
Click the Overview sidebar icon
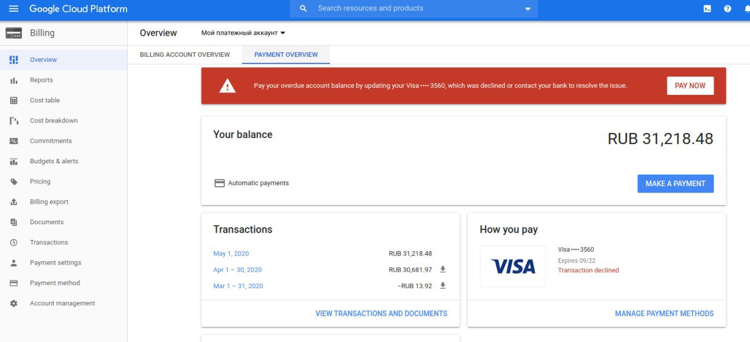click(14, 60)
